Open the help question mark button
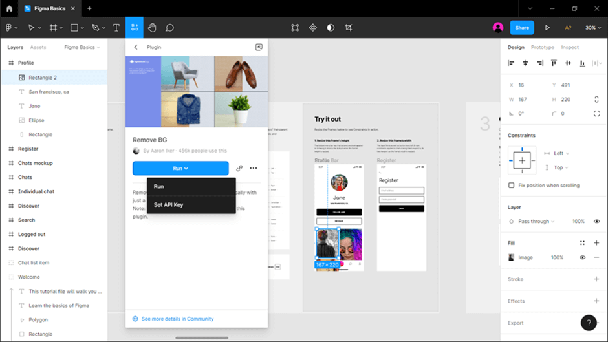The image size is (608, 342). click(589, 323)
